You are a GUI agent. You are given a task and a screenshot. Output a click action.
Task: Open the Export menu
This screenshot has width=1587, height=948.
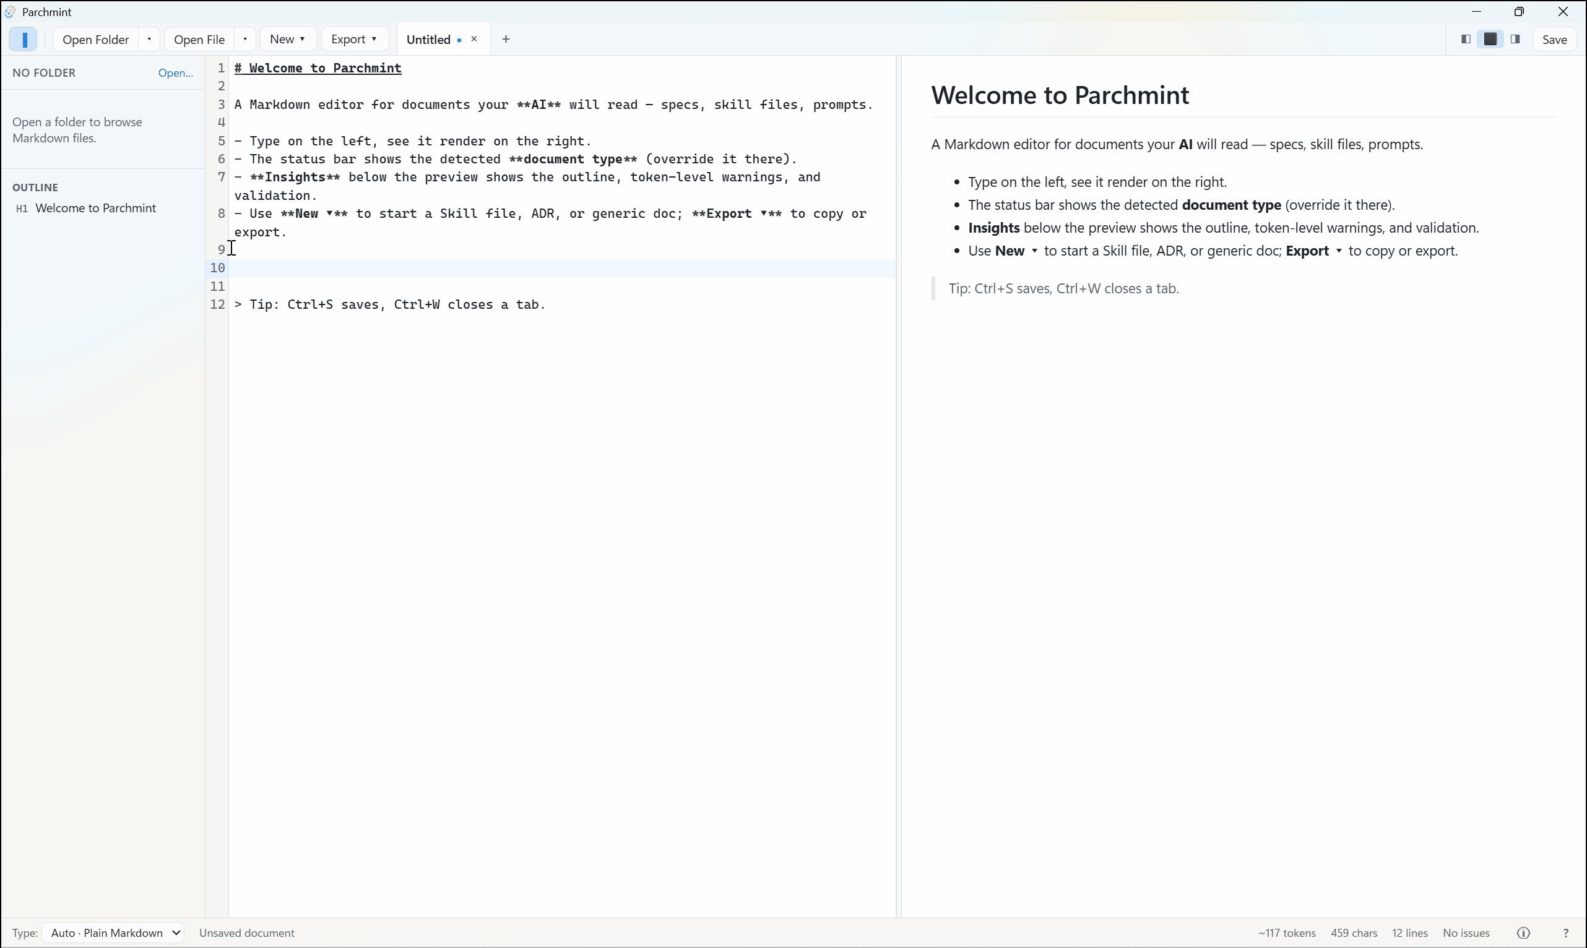click(x=355, y=39)
